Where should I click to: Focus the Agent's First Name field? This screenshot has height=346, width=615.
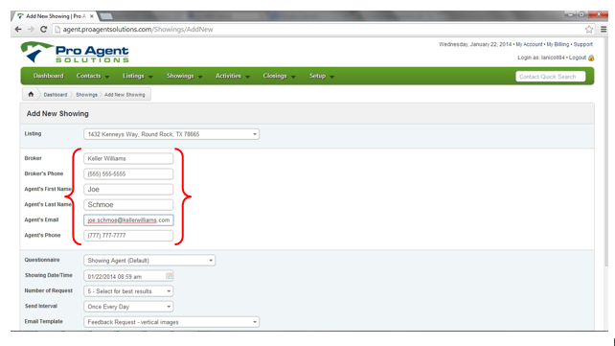tap(128, 189)
